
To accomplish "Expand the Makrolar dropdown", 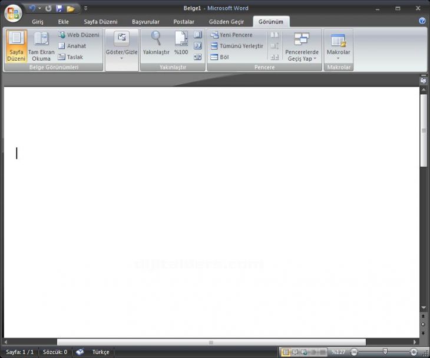I will [x=339, y=47].
